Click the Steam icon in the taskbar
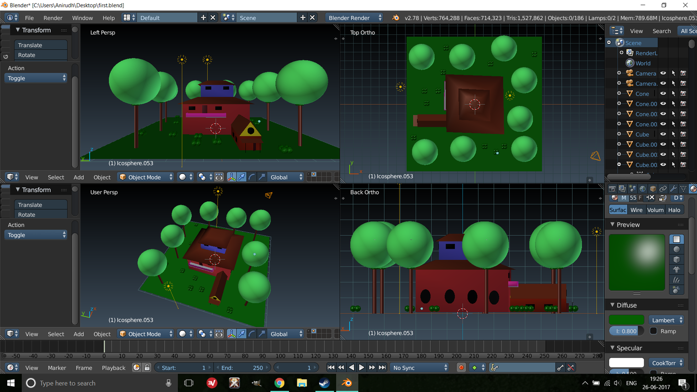697x392 pixels. (x=324, y=383)
